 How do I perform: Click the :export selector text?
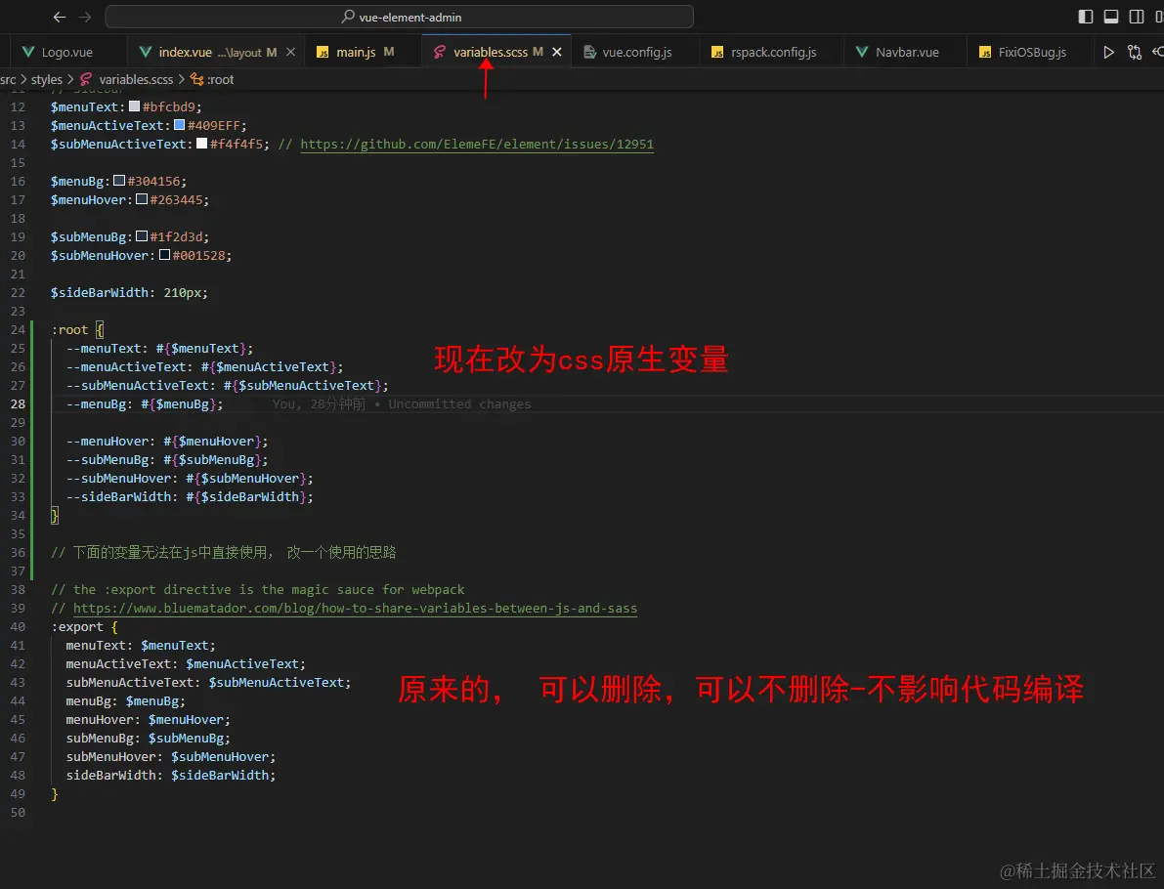pyautogui.click(x=77, y=627)
